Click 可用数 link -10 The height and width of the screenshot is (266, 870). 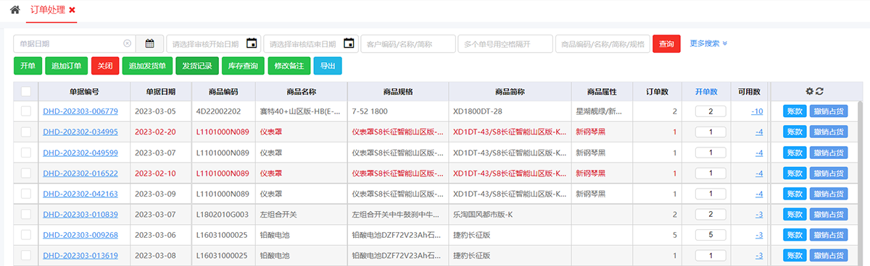click(758, 111)
